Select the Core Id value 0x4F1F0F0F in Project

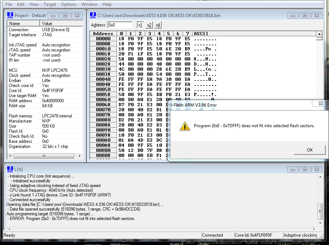click(x=53, y=91)
